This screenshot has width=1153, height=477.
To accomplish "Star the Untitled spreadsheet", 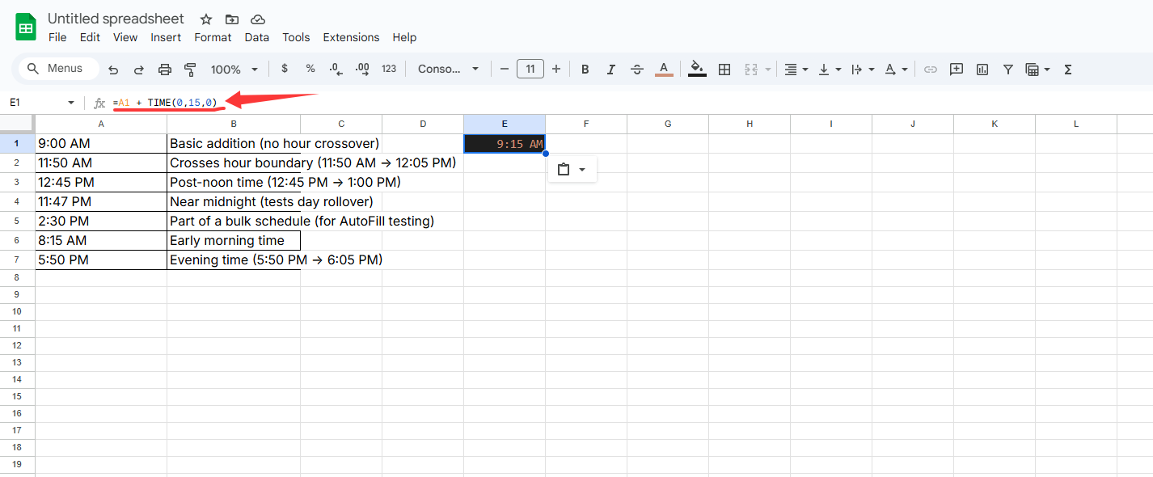I will pyautogui.click(x=206, y=19).
